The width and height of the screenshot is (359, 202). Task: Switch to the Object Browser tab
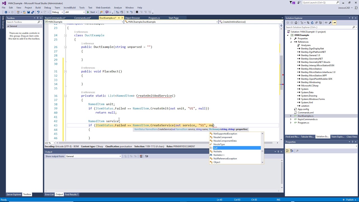point(132,18)
